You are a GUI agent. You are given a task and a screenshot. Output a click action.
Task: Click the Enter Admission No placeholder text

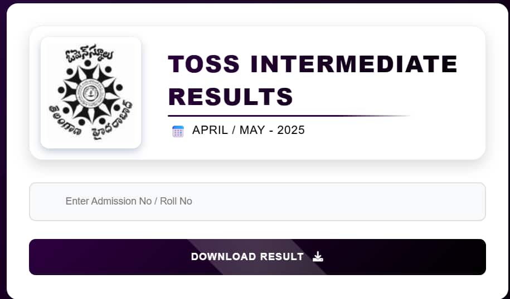(x=129, y=201)
